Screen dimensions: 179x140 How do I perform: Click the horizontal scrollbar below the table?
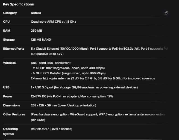pyautogui.click(x=82, y=139)
